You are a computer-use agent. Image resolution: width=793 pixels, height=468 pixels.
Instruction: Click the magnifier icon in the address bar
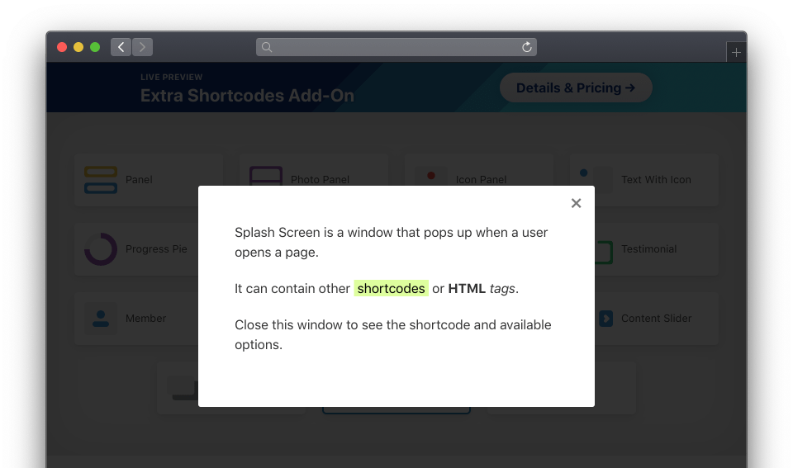[x=267, y=47]
